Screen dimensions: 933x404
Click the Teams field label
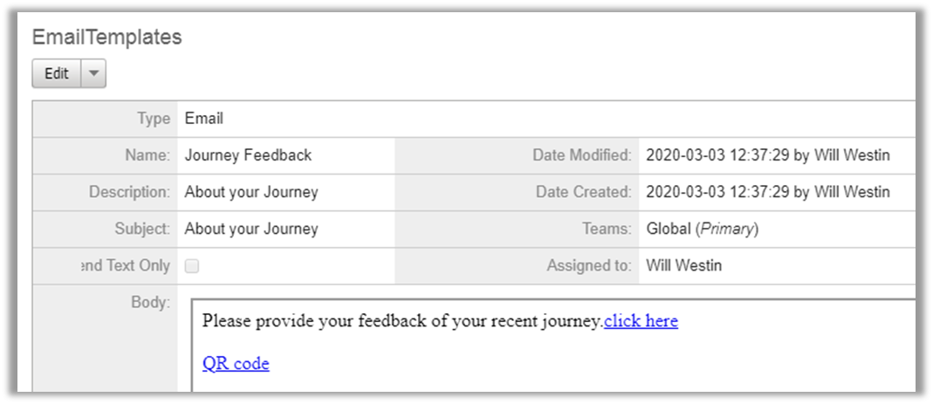(x=606, y=229)
